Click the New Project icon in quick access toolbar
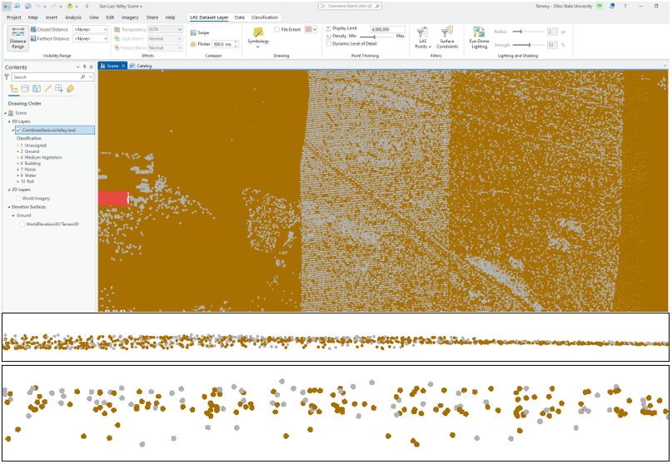The height and width of the screenshot is (464, 672). coord(7,6)
